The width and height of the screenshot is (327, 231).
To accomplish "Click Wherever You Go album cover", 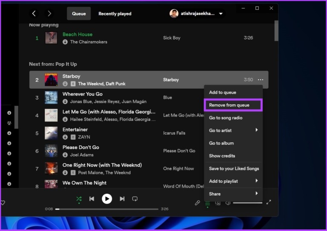I will pyautogui.click(x=51, y=98).
